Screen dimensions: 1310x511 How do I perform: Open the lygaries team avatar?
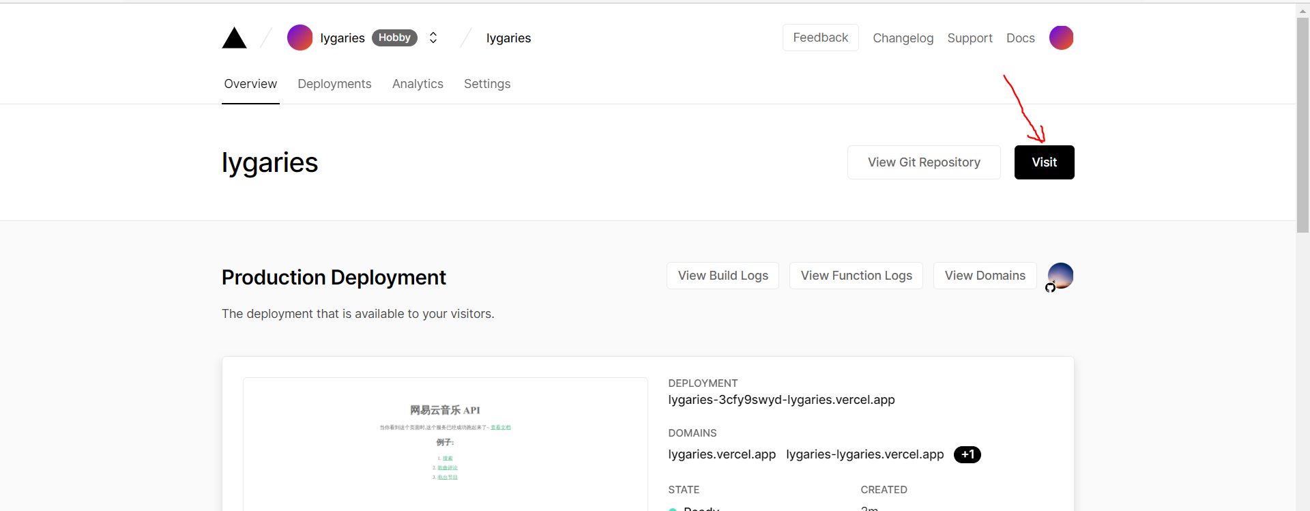pyautogui.click(x=300, y=38)
